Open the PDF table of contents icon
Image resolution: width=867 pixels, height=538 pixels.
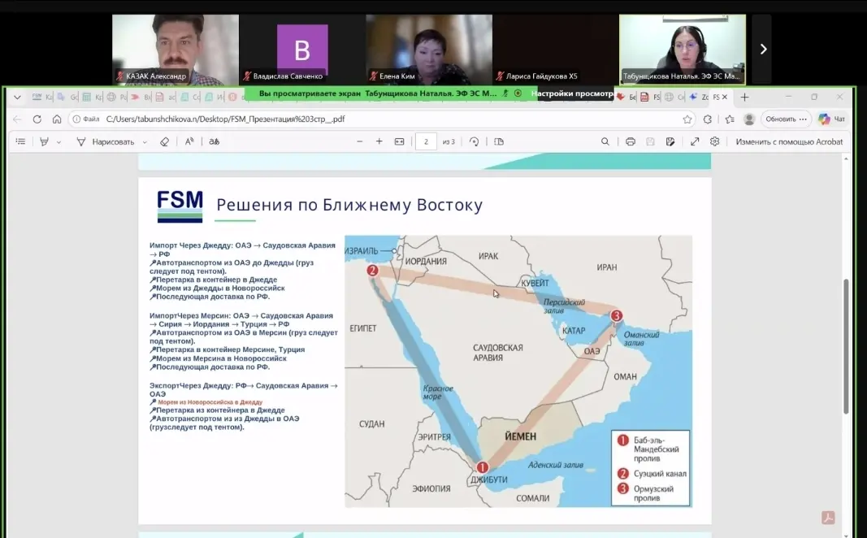pyautogui.click(x=20, y=141)
